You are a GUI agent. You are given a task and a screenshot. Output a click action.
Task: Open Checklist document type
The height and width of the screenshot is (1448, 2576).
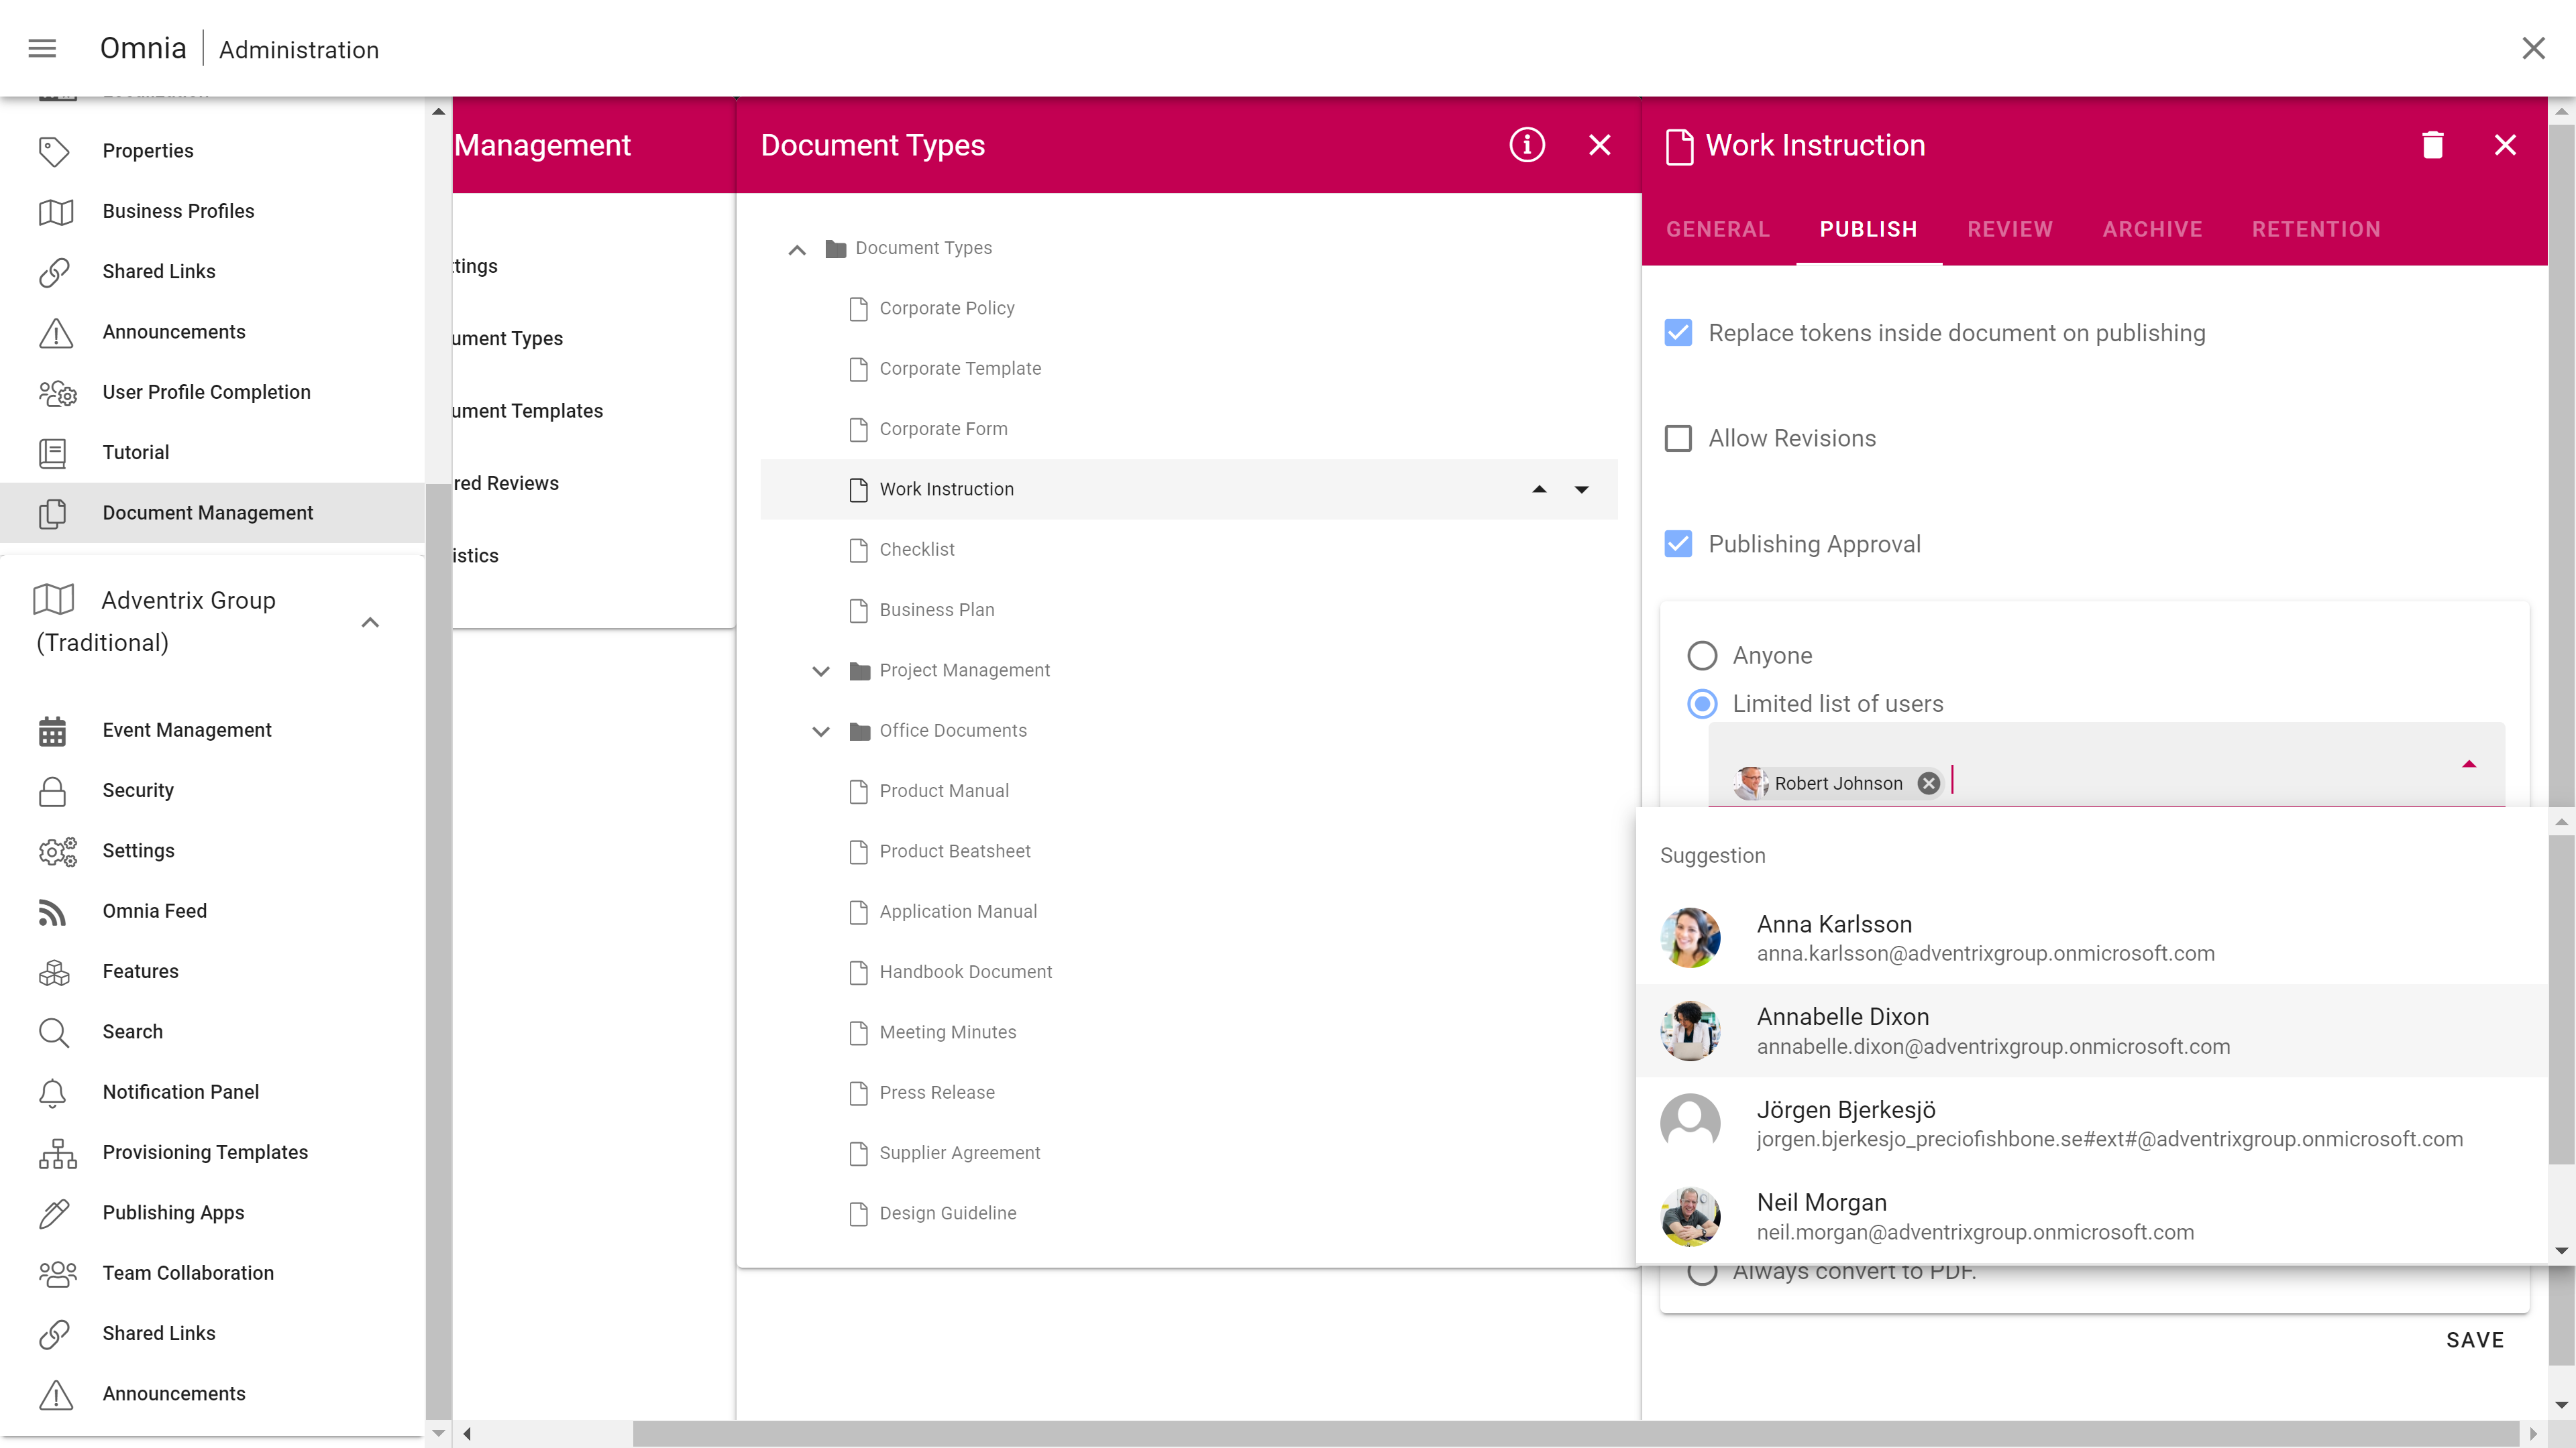(x=916, y=550)
